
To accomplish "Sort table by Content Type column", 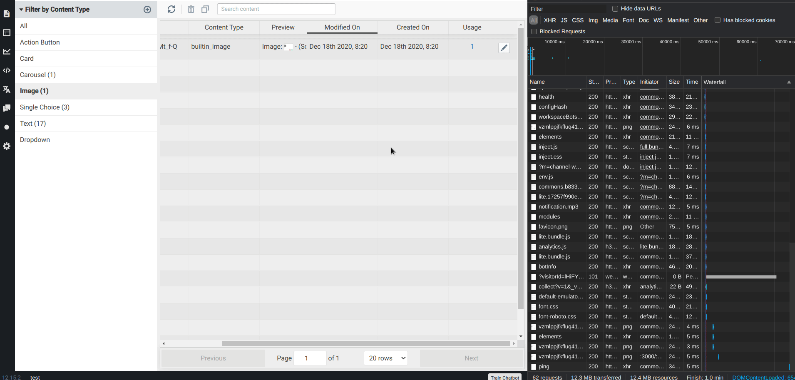I will coord(224,27).
